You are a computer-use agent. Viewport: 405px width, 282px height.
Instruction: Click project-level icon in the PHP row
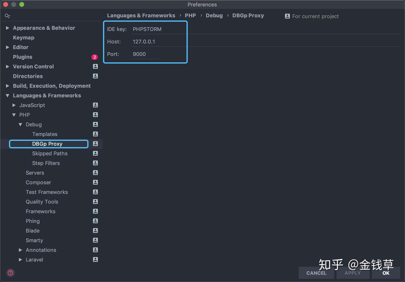tap(95, 115)
